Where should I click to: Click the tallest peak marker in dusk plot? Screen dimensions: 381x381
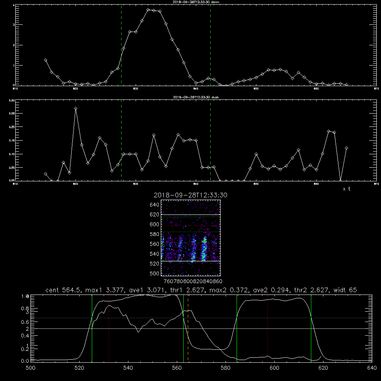coord(75,108)
